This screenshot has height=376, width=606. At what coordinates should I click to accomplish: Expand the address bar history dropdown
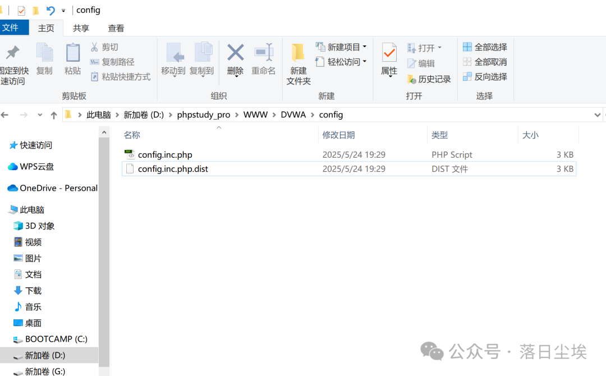(x=597, y=115)
